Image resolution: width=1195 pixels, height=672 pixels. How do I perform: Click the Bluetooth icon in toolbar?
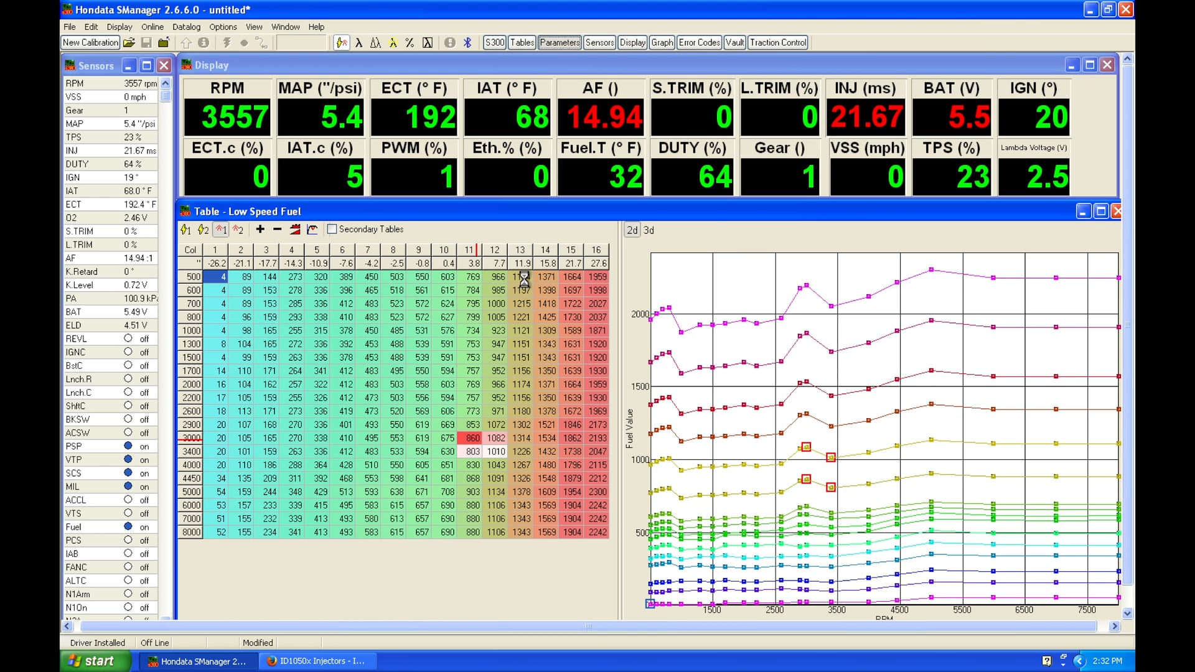467,43
